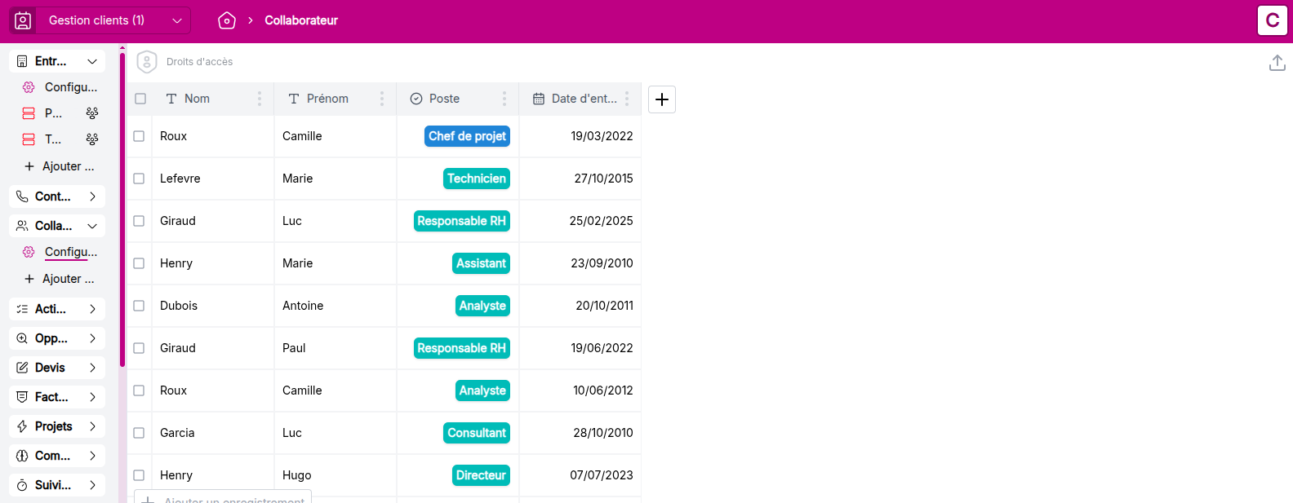The height and width of the screenshot is (503, 1293).
Task: Expand the Devis sidebar section
Action: coord(92,368)
